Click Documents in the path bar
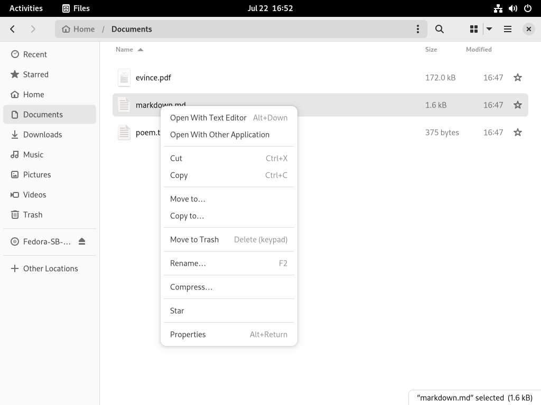This screenshot has width=541, height=405. (132, 30)
